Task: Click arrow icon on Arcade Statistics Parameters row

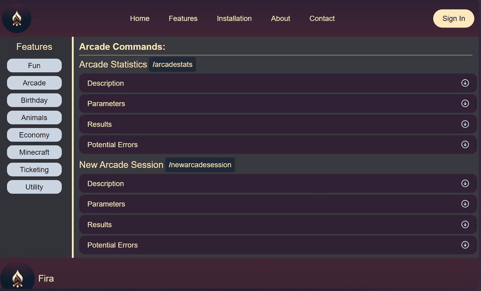Action: (465, 103)
